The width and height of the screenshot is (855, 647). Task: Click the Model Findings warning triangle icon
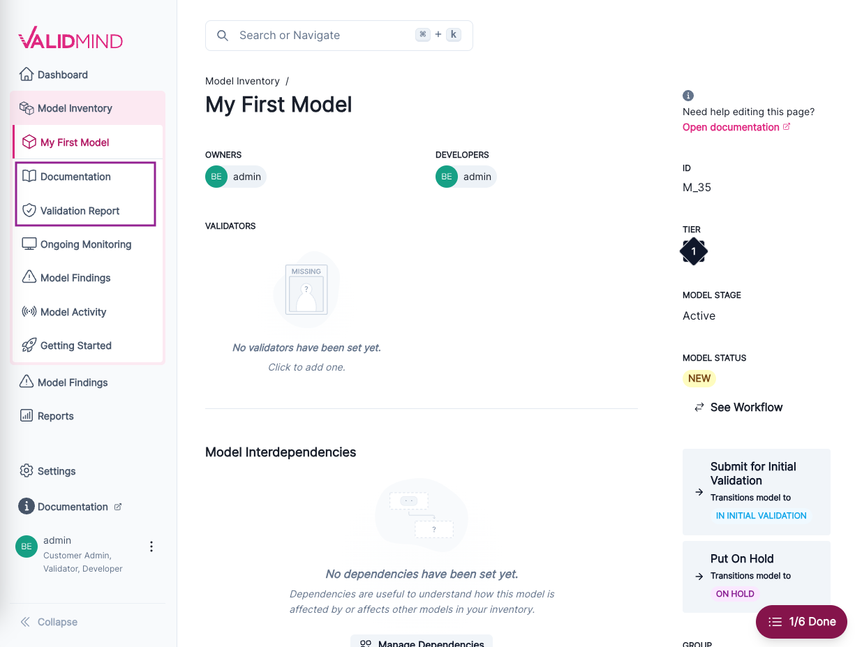coord(29,277)
